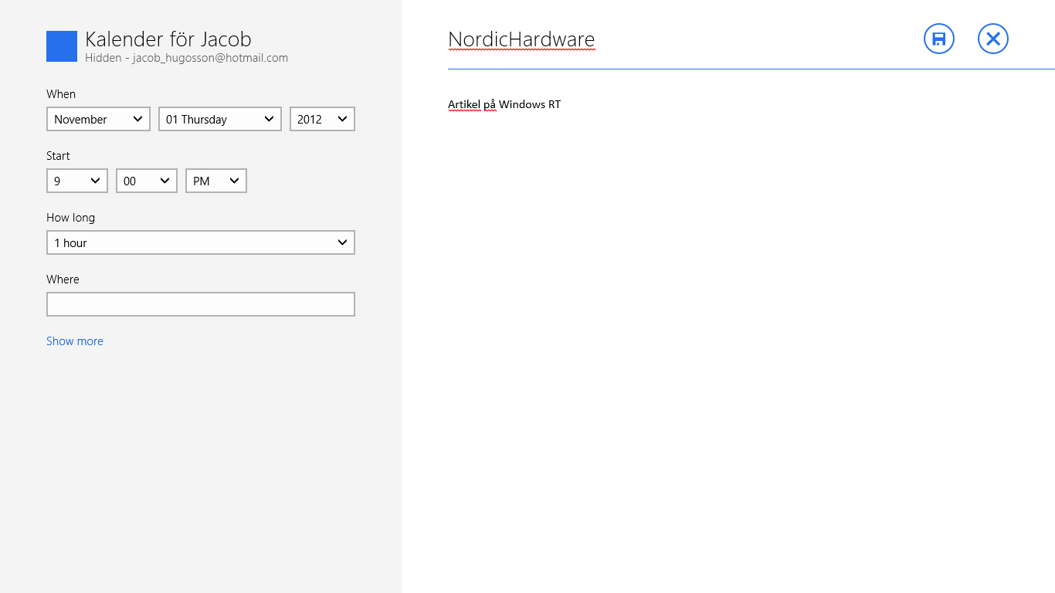Click the How long label

coord(70,218)
